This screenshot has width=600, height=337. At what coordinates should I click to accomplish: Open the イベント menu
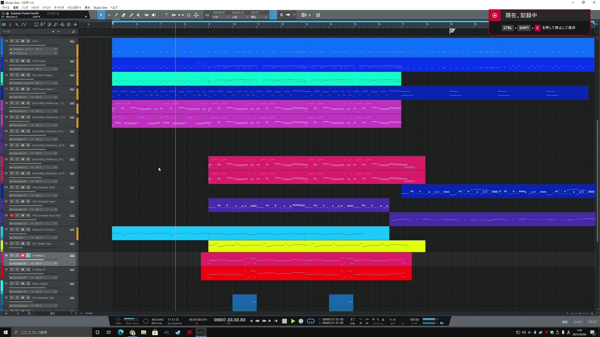click(x=47, y=8)
